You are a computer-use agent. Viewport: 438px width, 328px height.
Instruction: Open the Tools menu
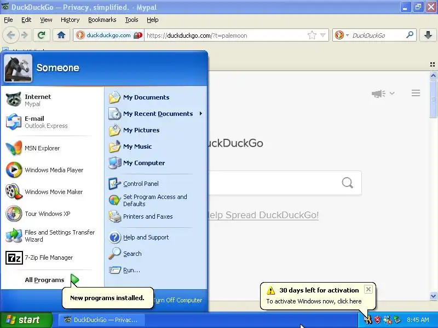[x=131, y=20]
